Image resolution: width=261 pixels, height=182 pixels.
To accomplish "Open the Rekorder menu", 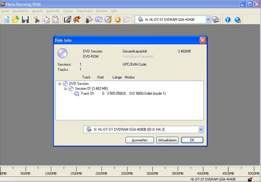I will [53, 11].
